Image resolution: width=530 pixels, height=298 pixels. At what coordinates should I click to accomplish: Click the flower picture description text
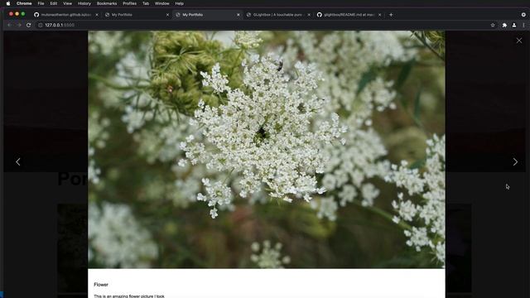129,296
